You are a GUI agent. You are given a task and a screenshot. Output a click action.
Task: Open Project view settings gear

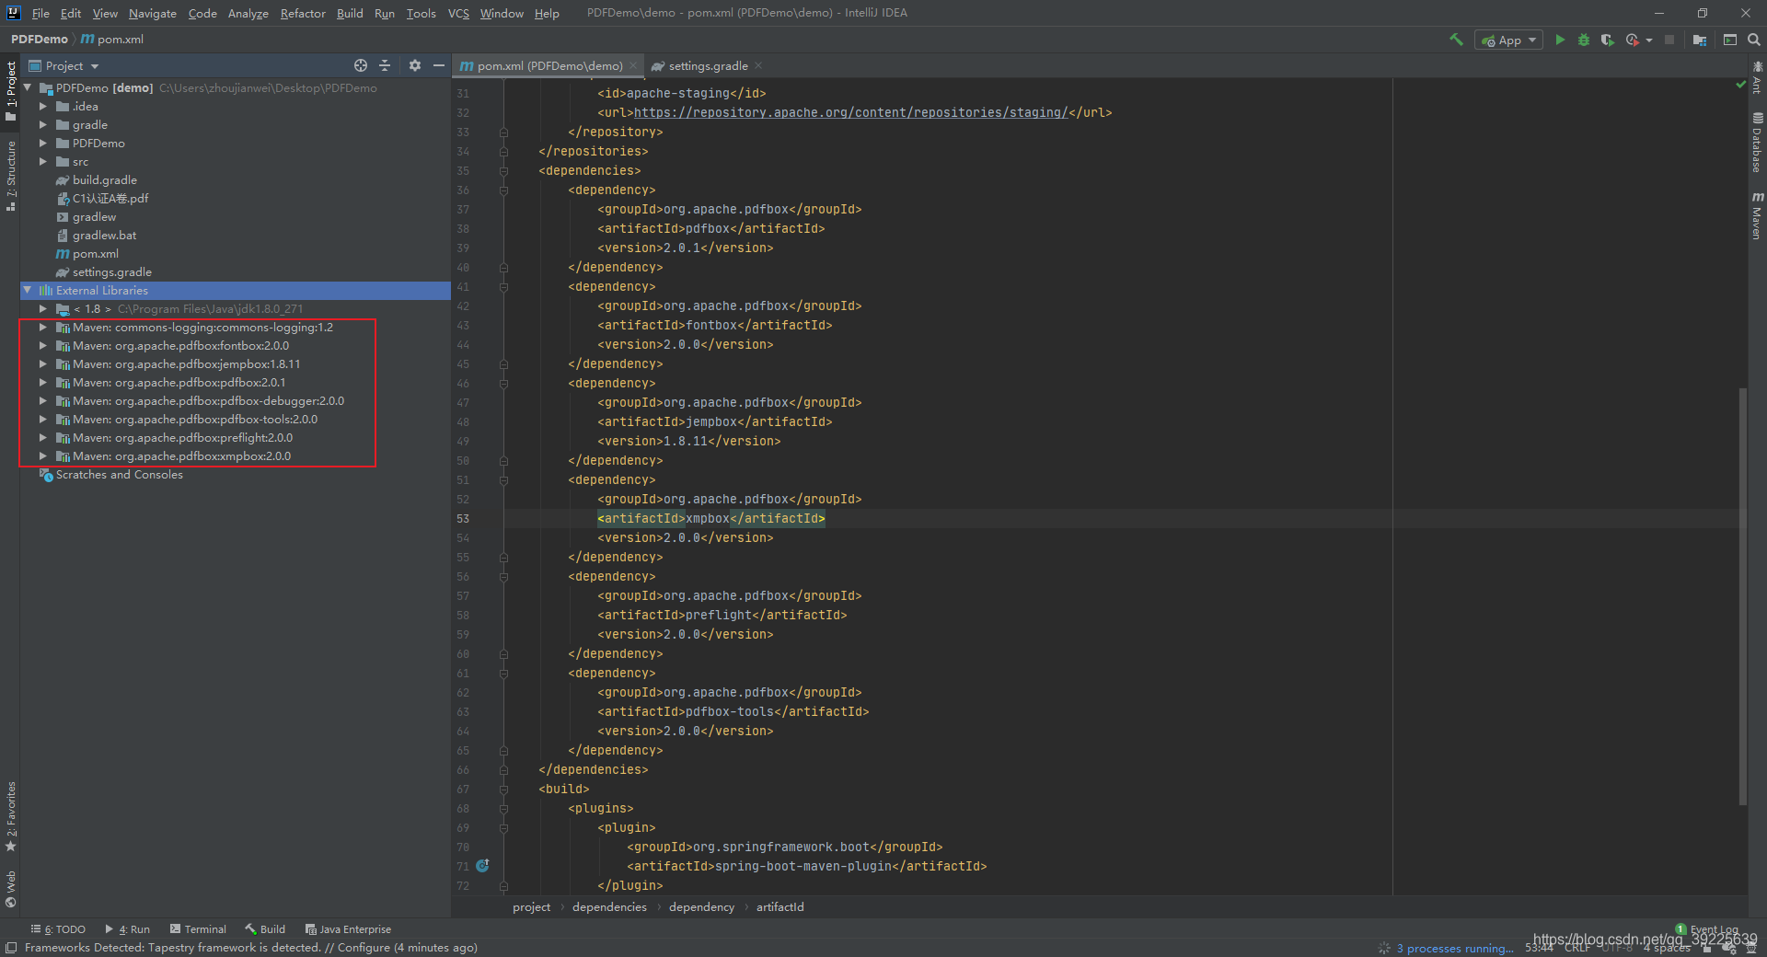(414, 65)
